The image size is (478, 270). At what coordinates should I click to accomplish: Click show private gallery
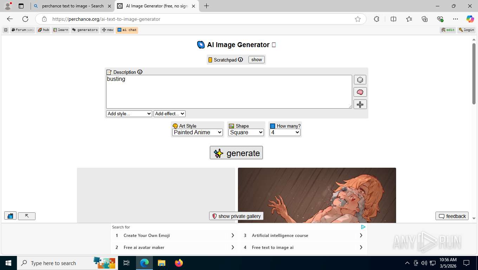(236, 216)
